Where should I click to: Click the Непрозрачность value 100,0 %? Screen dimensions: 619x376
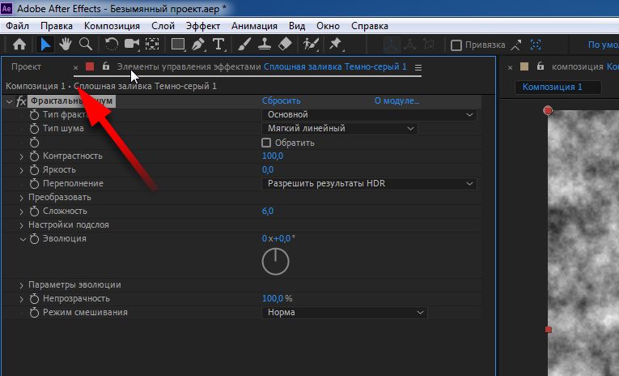coord(277,298)
